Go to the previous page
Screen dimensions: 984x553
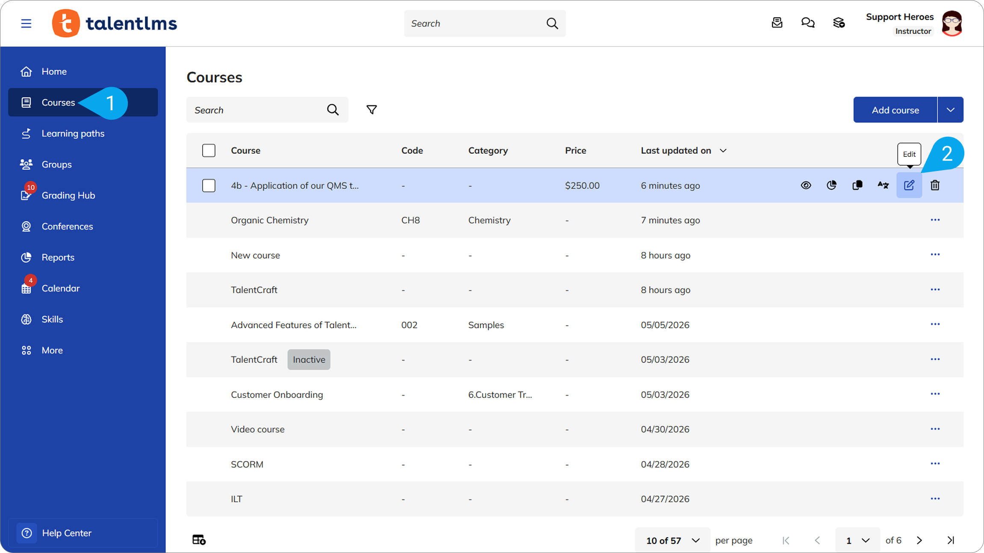point(817,540)
